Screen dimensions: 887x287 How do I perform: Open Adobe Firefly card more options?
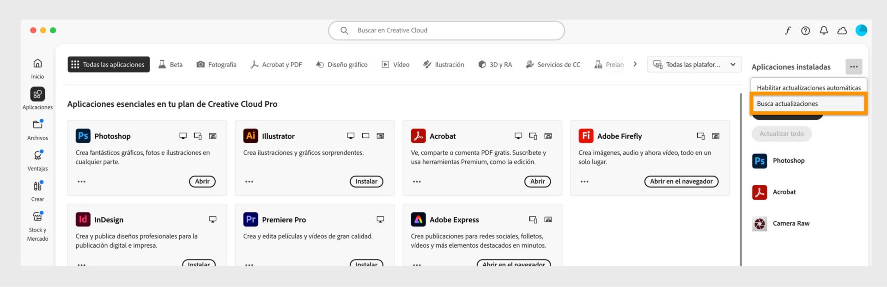point(585,182)
